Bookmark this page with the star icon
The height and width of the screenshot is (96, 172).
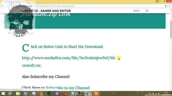[x=166, y=6]
